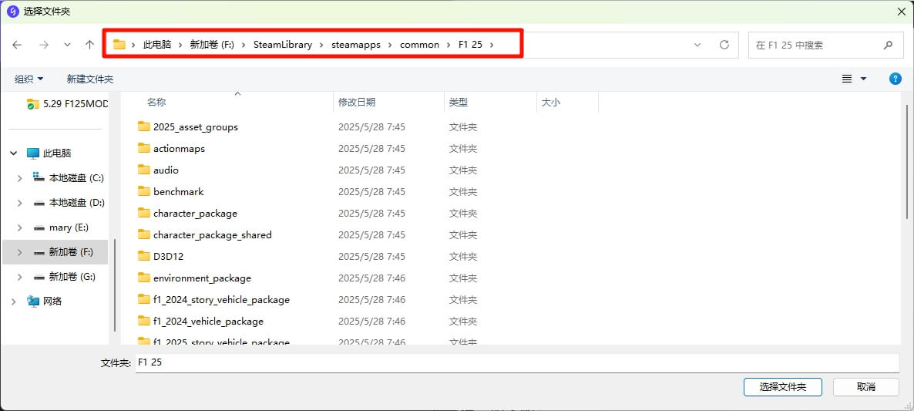
Task: Expand 本地磁盘 (D:) tree node
Action: [20, 203]
